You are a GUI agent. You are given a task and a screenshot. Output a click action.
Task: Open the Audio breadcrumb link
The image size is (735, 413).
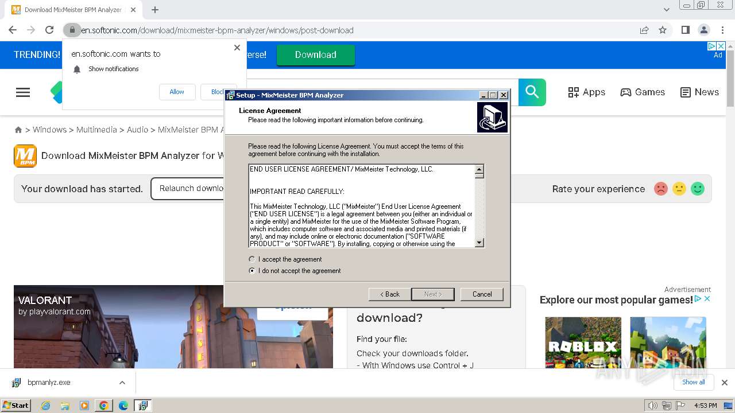[x=137, y=130]
